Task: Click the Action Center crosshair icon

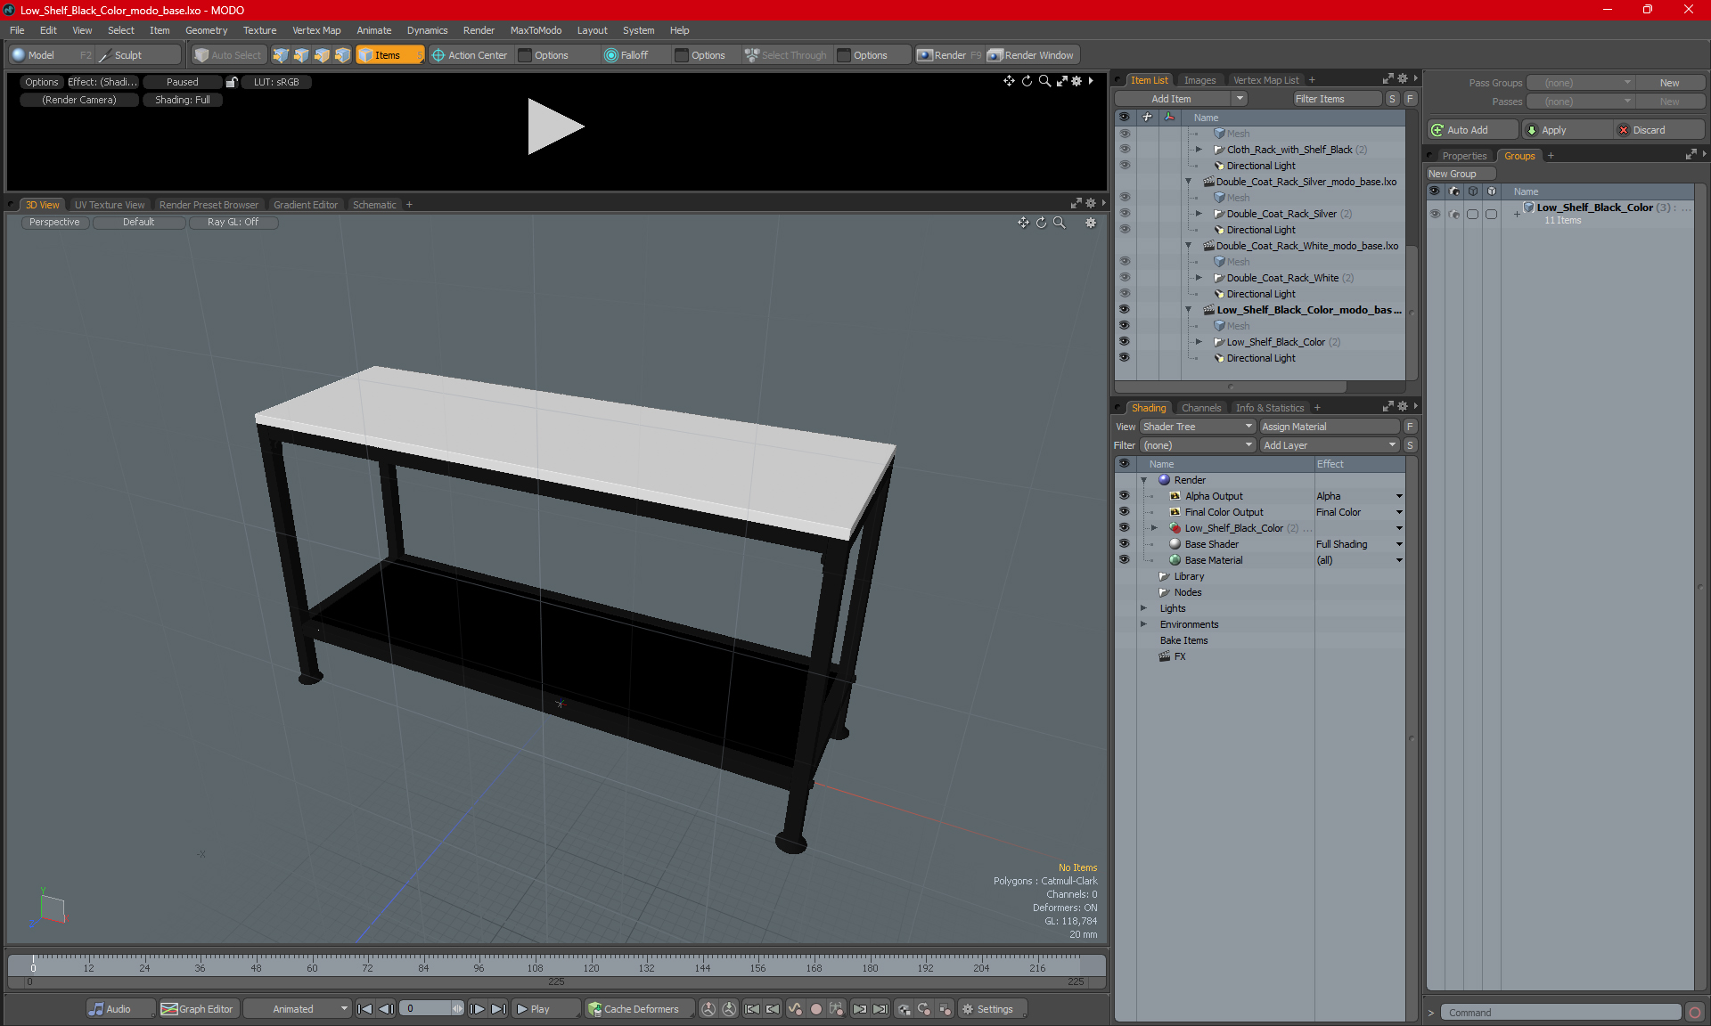Action: pyautogui.click(x=438, y=55)
